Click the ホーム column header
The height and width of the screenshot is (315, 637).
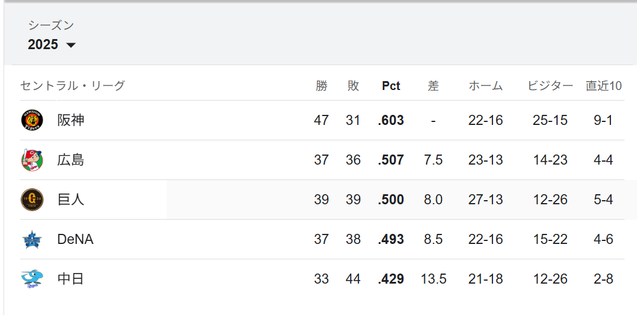click(x=485, y=86)
